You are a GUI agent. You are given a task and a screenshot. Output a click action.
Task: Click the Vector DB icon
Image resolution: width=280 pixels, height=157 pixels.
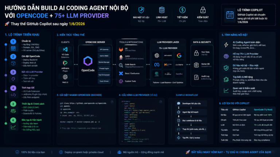(x=197, y=65)
